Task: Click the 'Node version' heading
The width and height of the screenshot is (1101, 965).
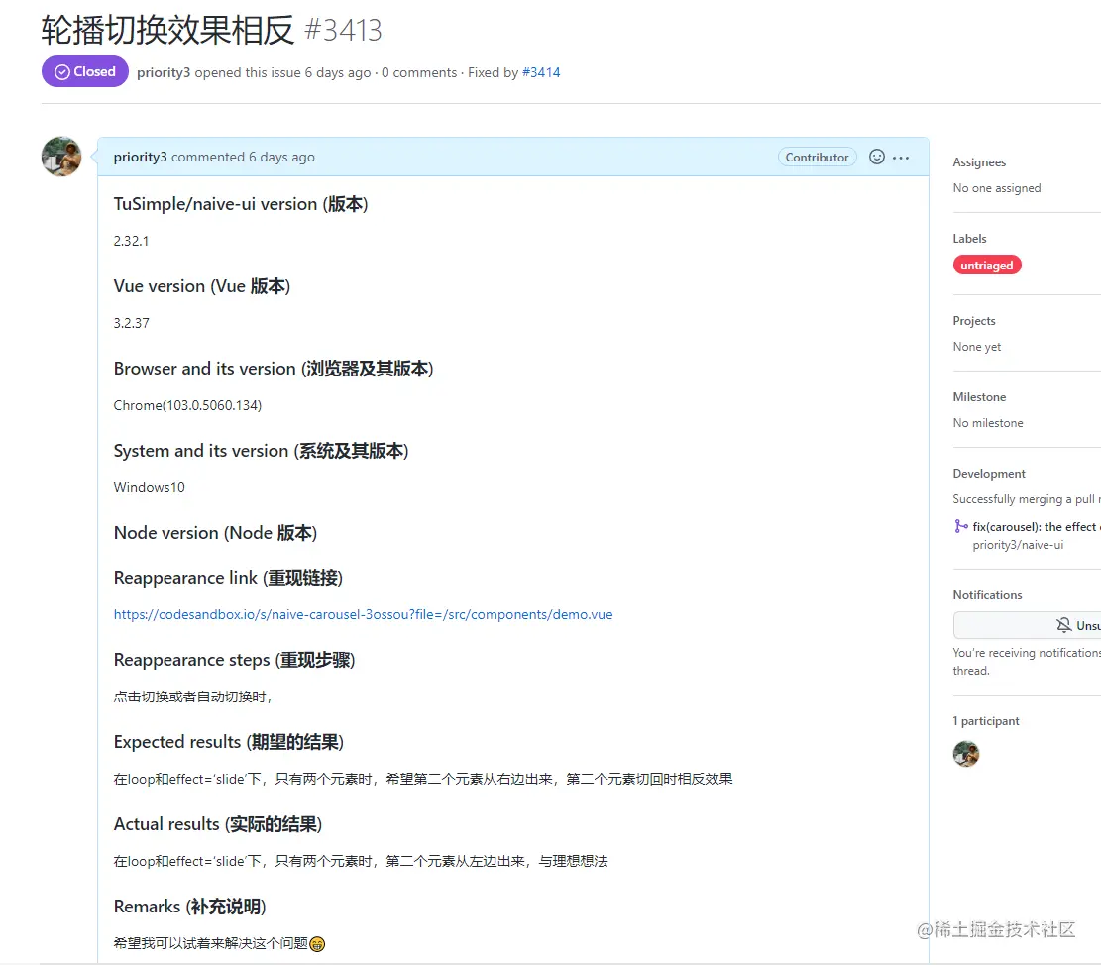Action: click(216, 533)
